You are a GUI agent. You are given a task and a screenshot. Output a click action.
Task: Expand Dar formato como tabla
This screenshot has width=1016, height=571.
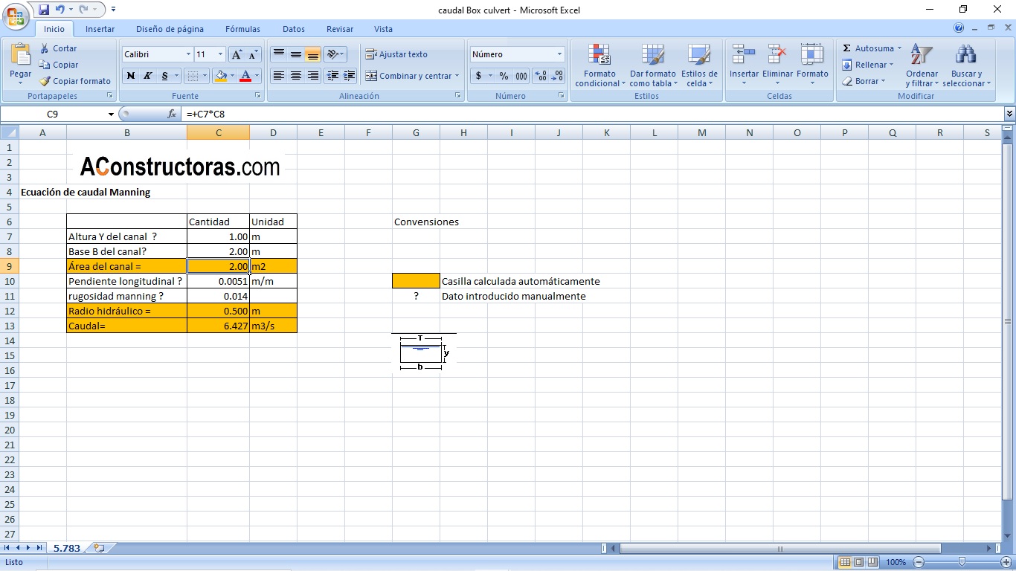(652, 65)
